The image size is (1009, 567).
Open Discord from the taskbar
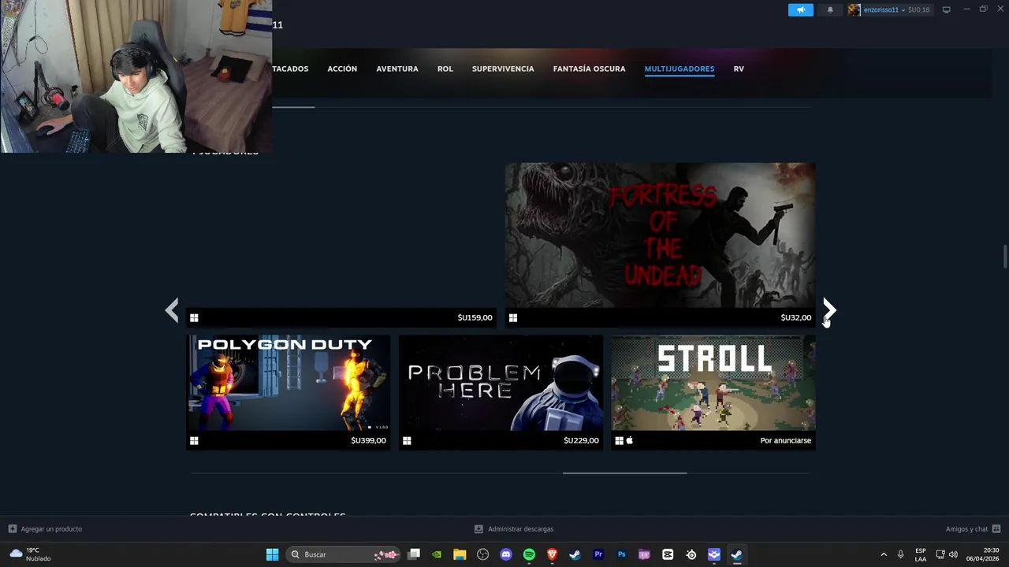[x=506, y=554]
